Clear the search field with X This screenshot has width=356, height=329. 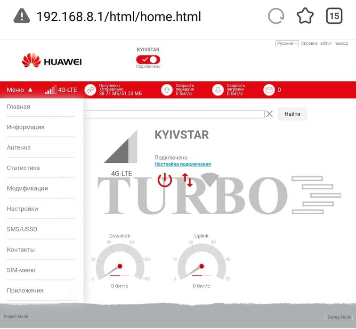pyautogui.click(x=269, y=114)
